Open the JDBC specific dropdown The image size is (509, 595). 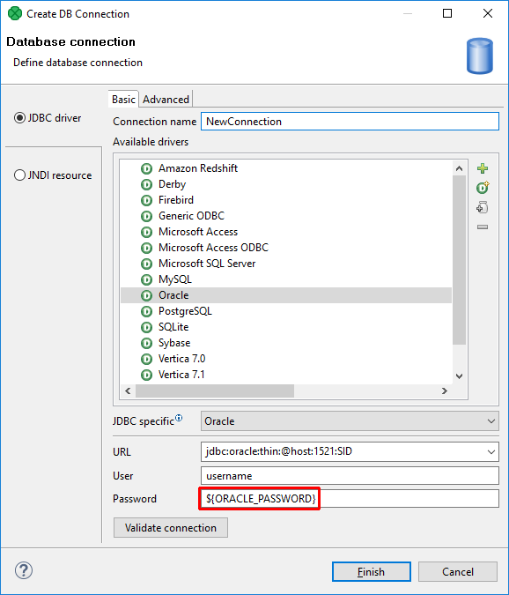click(350, 421)
